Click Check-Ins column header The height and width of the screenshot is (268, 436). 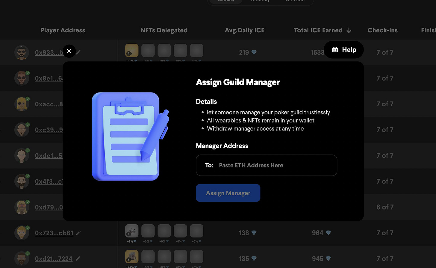[383, 30]
